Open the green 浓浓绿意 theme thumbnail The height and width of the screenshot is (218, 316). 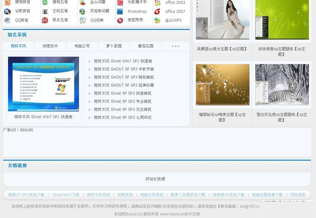[282, 20]
